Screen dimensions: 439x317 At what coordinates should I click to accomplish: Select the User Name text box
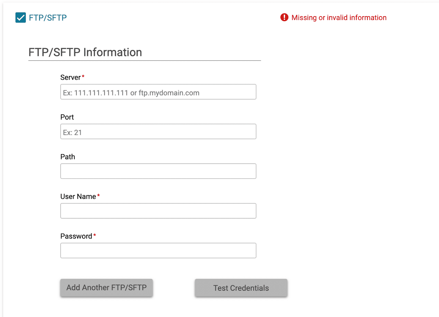point(158,211)
